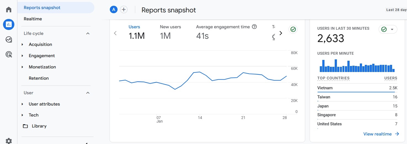
Task: Collapse the Life cycle section
Action: click(x=88, y=34)
